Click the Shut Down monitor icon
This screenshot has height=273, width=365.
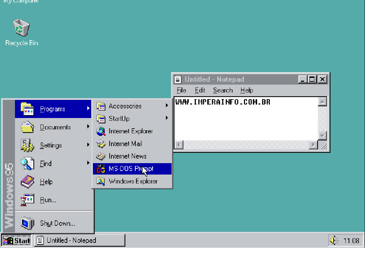pos(27,223)
